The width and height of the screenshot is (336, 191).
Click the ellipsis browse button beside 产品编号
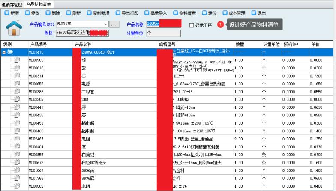tap(114, 24)
